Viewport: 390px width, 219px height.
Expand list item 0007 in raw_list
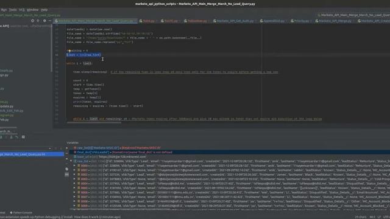74,197
